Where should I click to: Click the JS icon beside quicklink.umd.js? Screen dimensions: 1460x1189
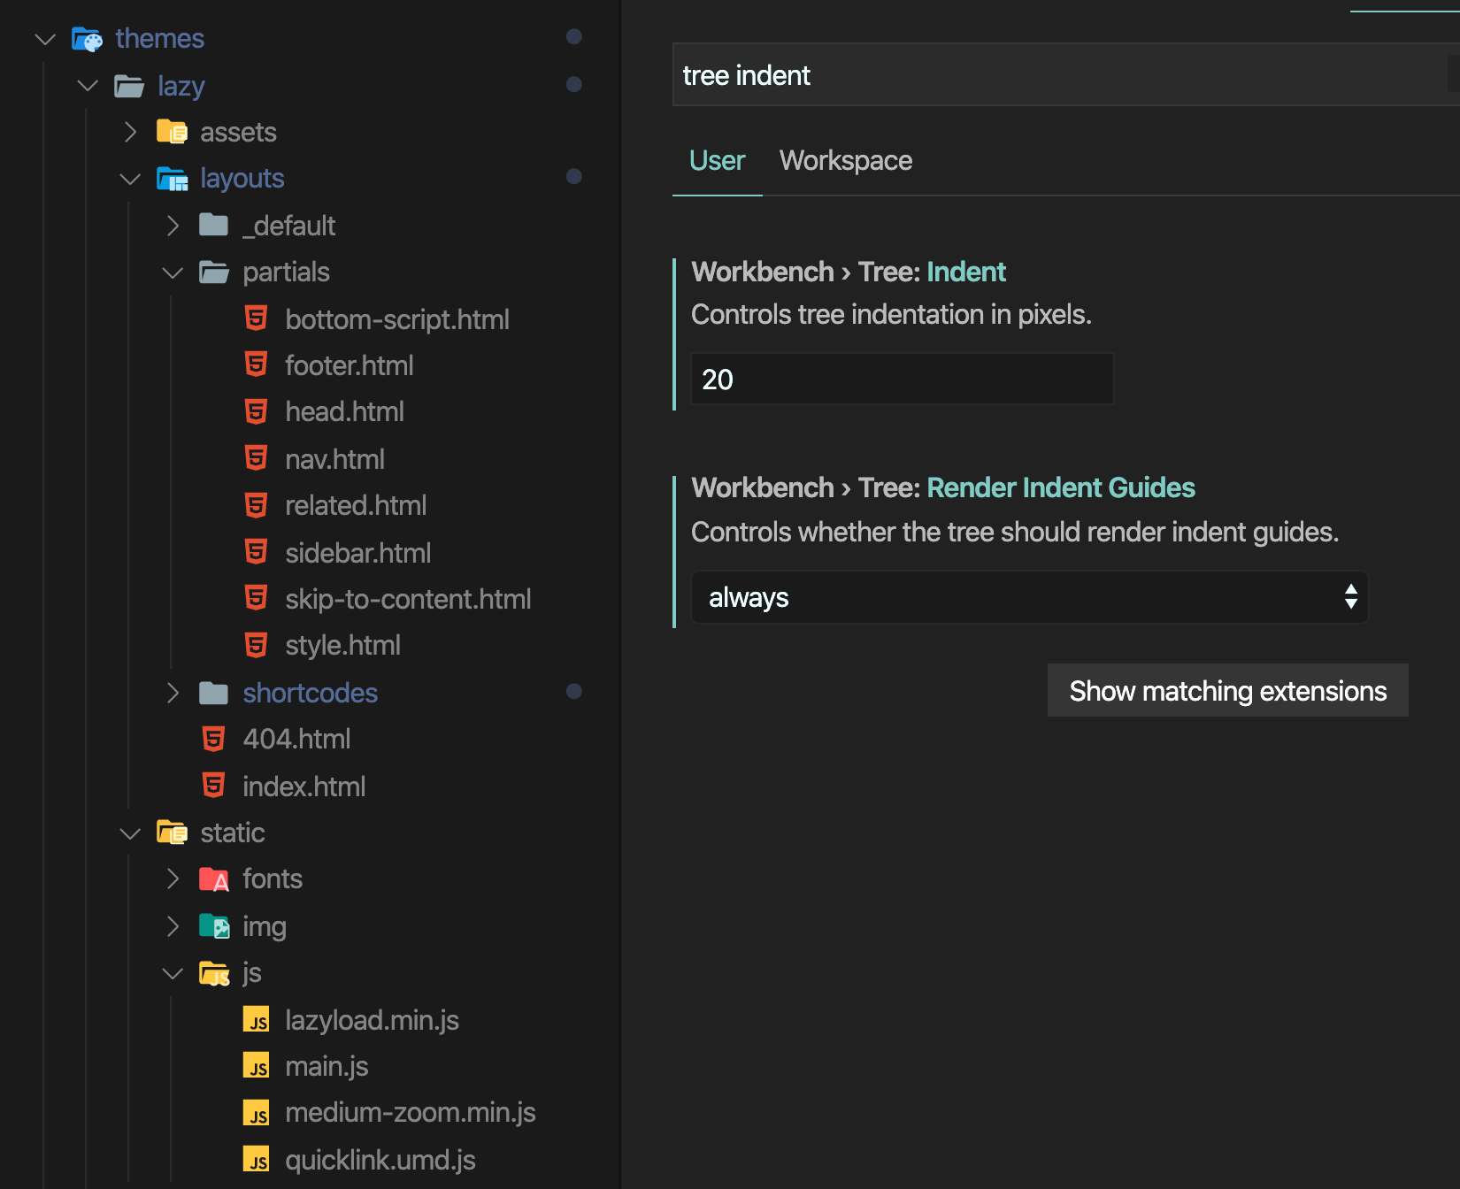(x=257, y=1160)
